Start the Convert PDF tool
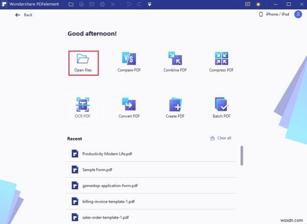 [129, 103]
